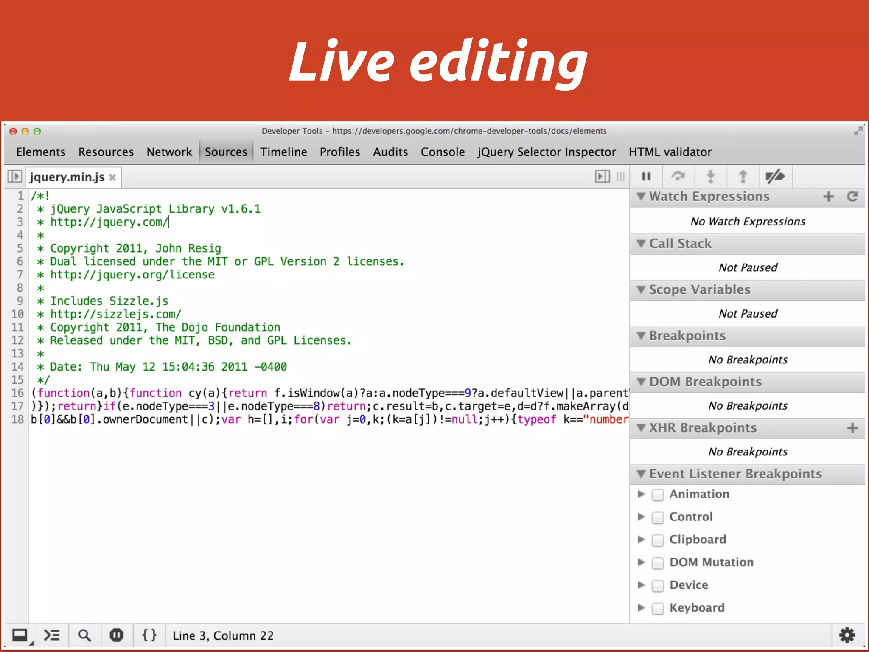Viewport: 869px width, 652px height.
Task: Expand the Clipboard event category
Action: pos(641,539)
